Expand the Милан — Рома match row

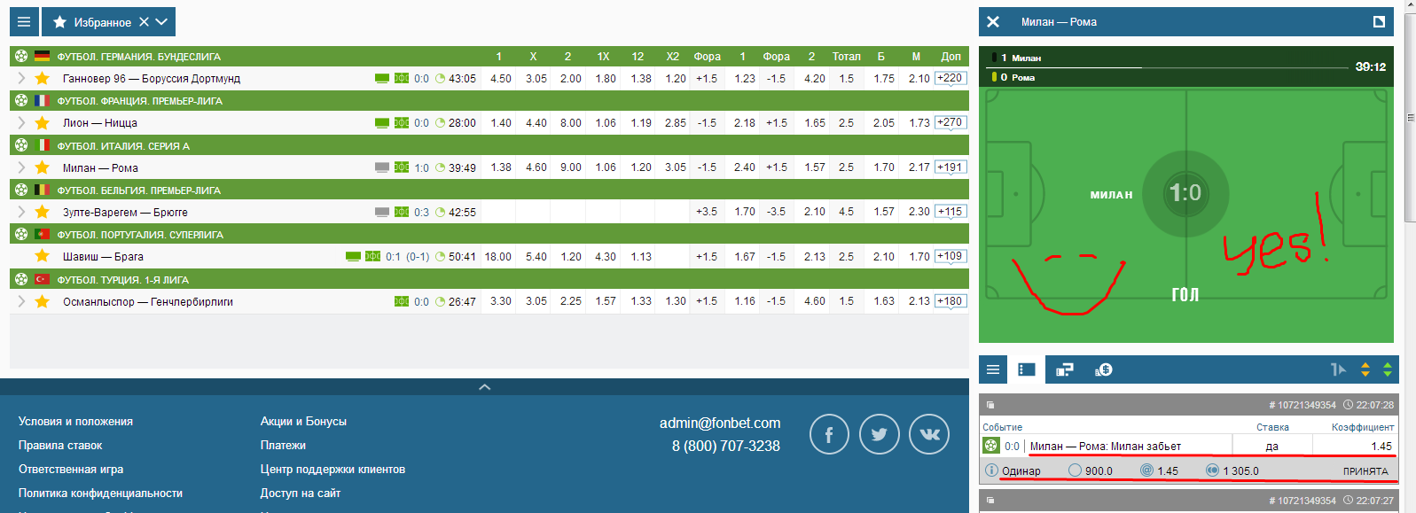pos(21,167)
